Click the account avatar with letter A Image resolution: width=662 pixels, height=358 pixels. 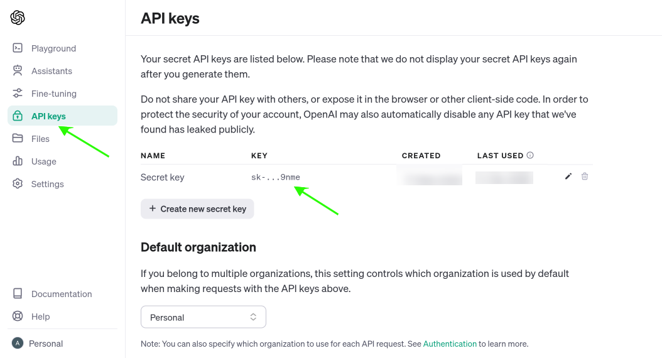coord(18,343)
